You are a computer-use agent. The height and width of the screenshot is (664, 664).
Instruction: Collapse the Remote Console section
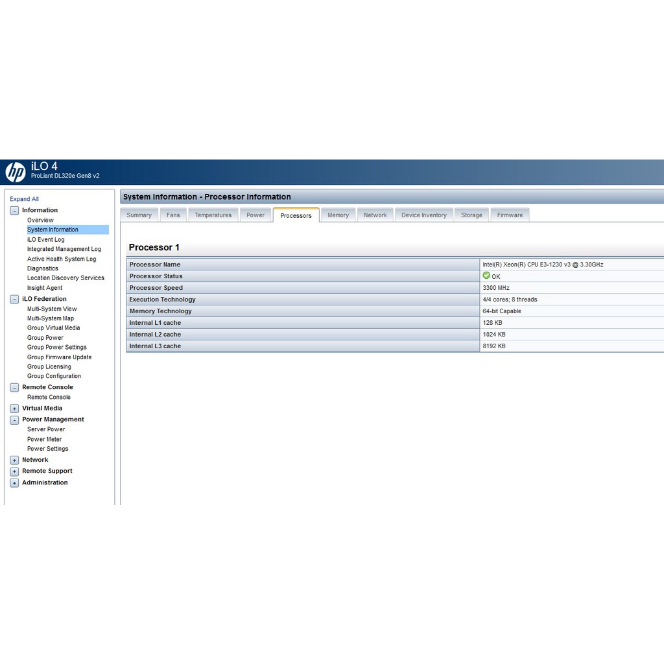click(x=14, y=388)
